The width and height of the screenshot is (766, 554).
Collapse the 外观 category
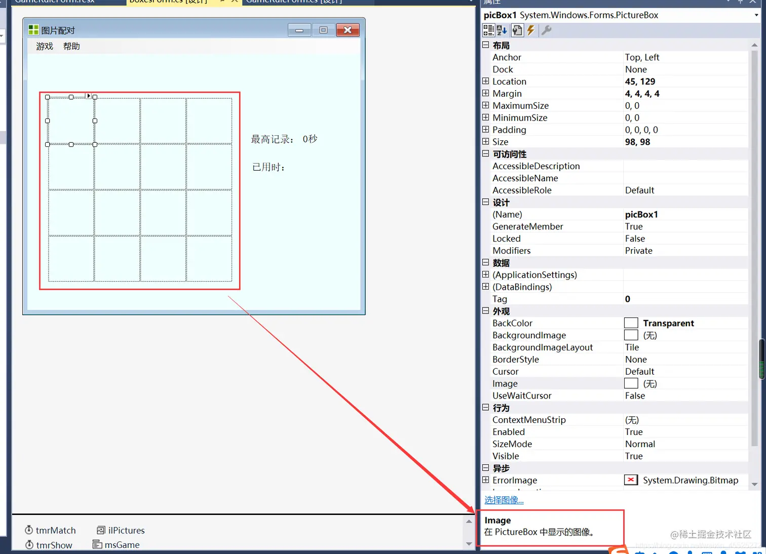point(485,311)
